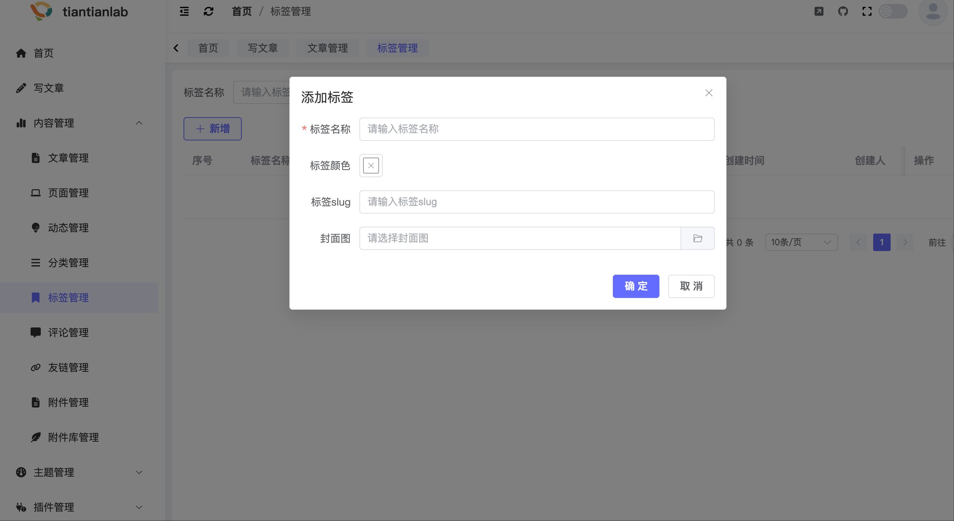Click the 新增 button

(213, 129)
